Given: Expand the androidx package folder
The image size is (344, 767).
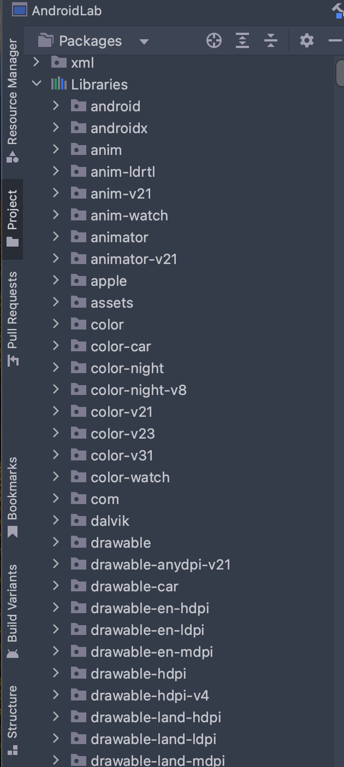Looking at the screenshot, I should (x=56, y=128).
